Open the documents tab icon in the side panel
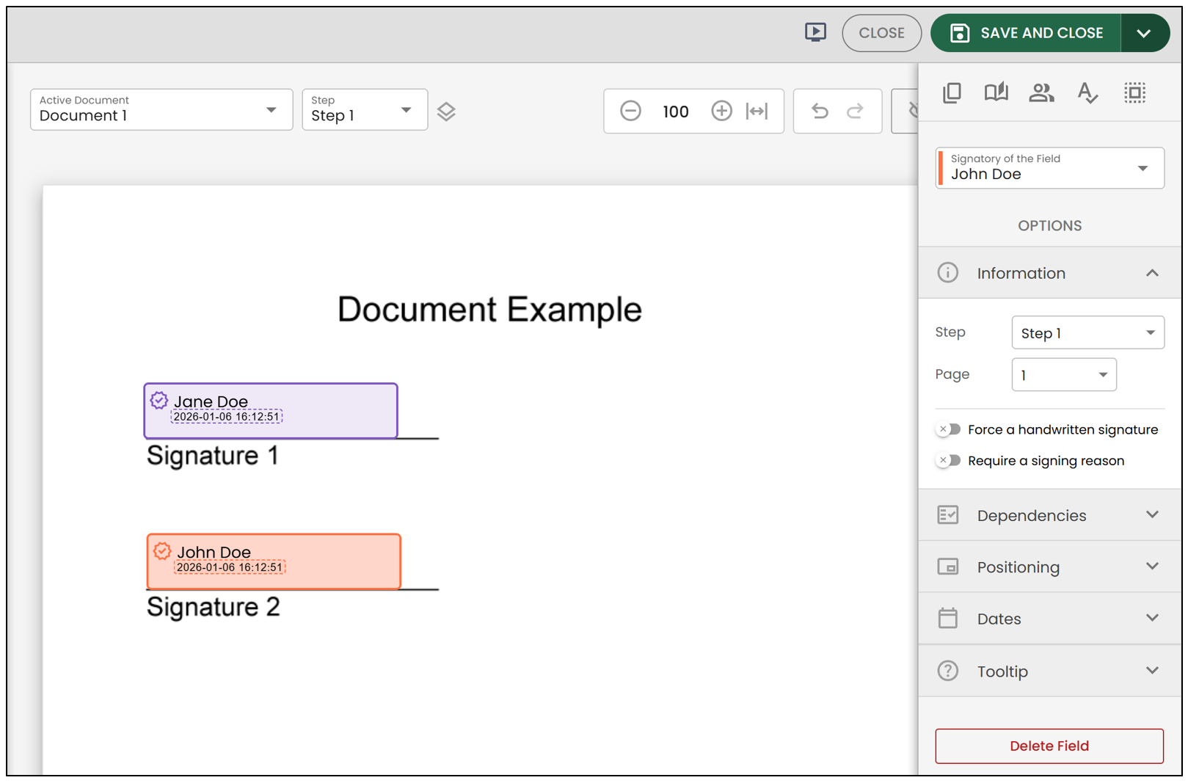 [952, 92]
